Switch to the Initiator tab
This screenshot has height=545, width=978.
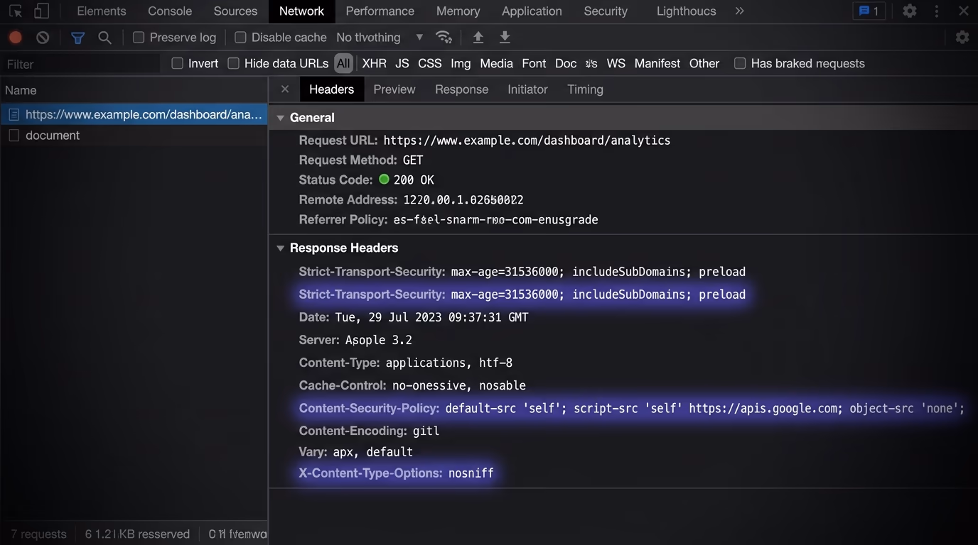(527, 89)
